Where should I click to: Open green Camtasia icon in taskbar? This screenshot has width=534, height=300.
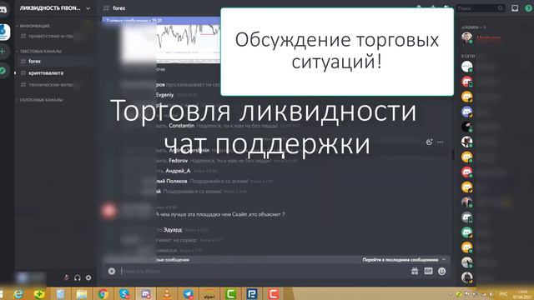[230, 294]
